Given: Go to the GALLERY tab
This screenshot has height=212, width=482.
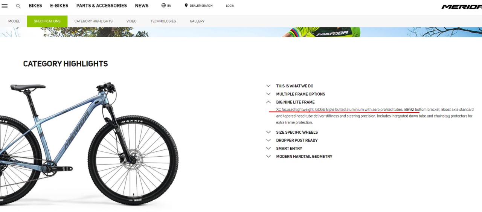Looking at the screenshot, I should 197,21.
